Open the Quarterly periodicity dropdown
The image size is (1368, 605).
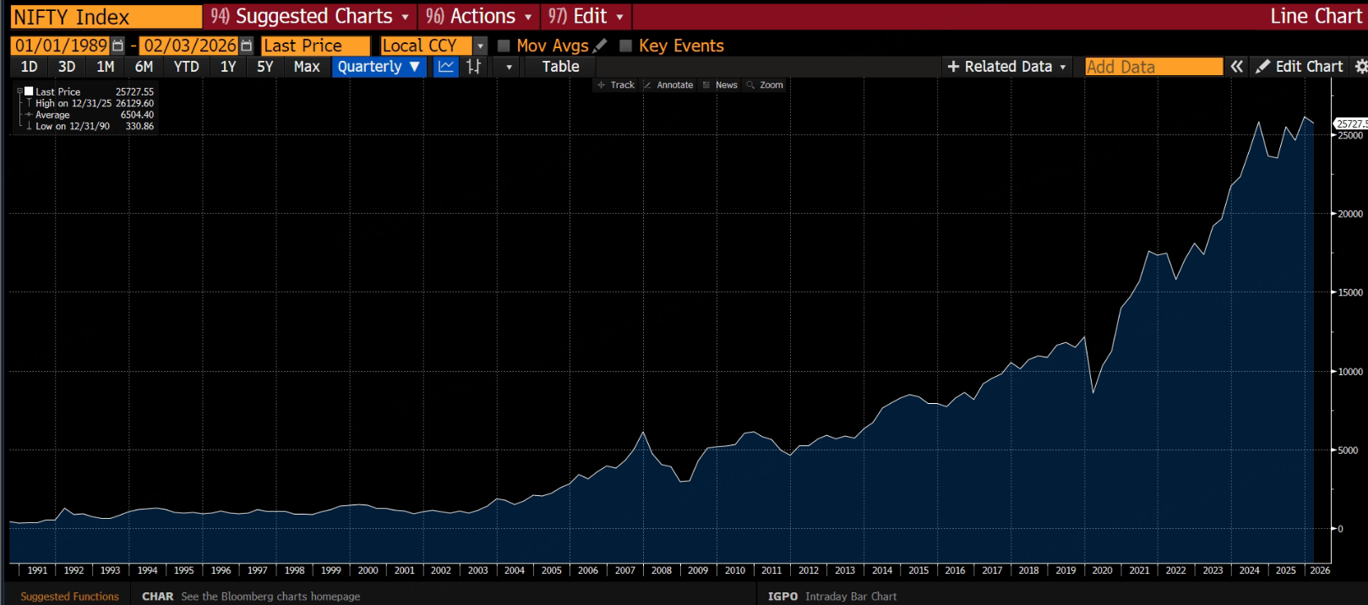coord(379,67)
